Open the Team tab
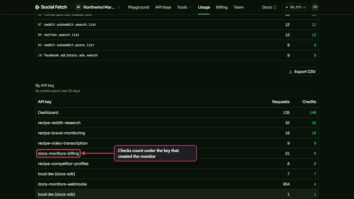Screen dimensions: 354x199 [x=238, y=7]
